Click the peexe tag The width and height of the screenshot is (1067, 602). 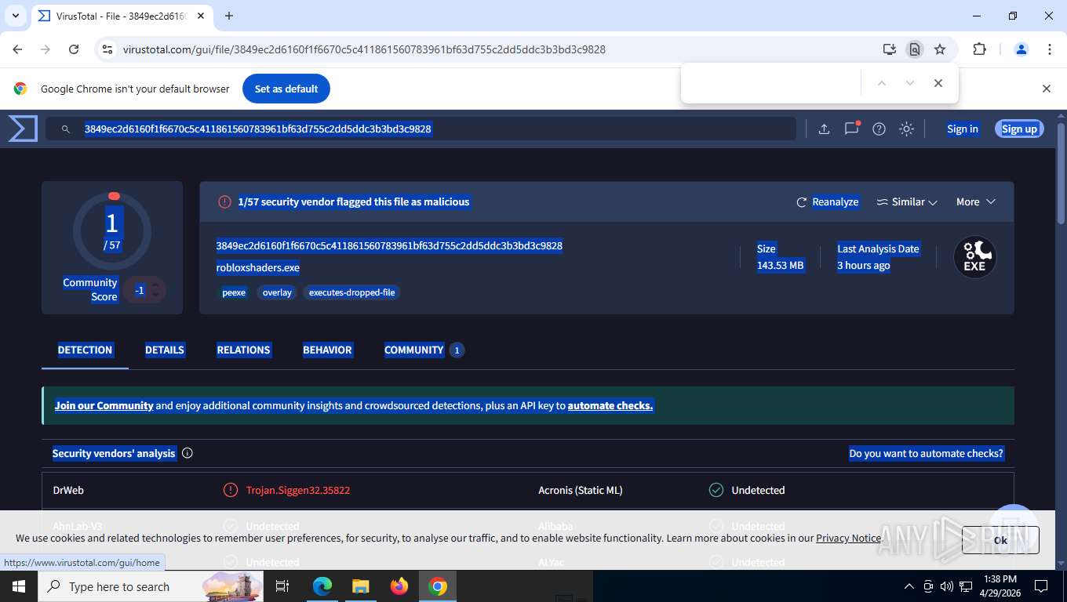[x=234, y=292]
